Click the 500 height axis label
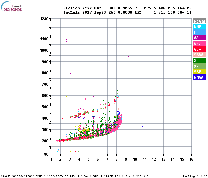 45,107
